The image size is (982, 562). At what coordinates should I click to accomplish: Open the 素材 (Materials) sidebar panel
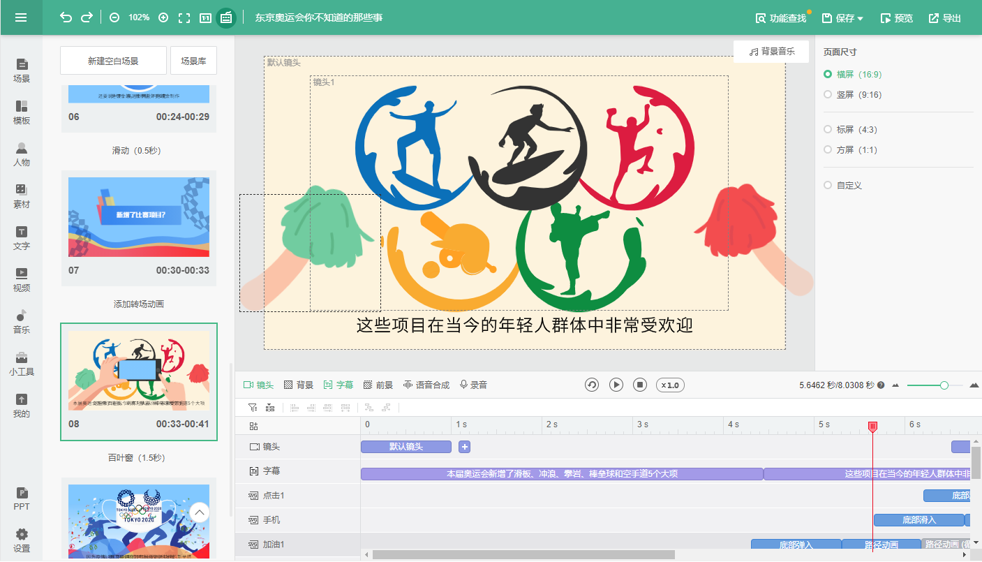22,196
